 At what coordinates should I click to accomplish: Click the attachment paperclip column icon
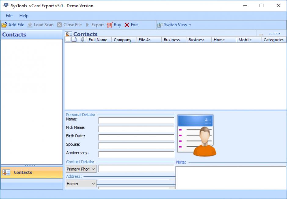[82, 39]
